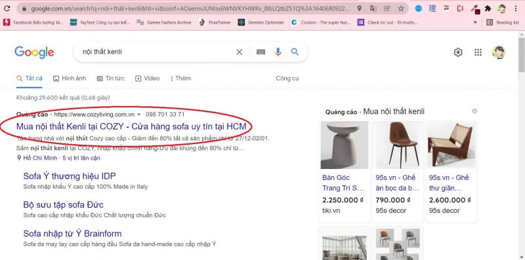Select the Tất cả results tab

(x=30, y=78)
